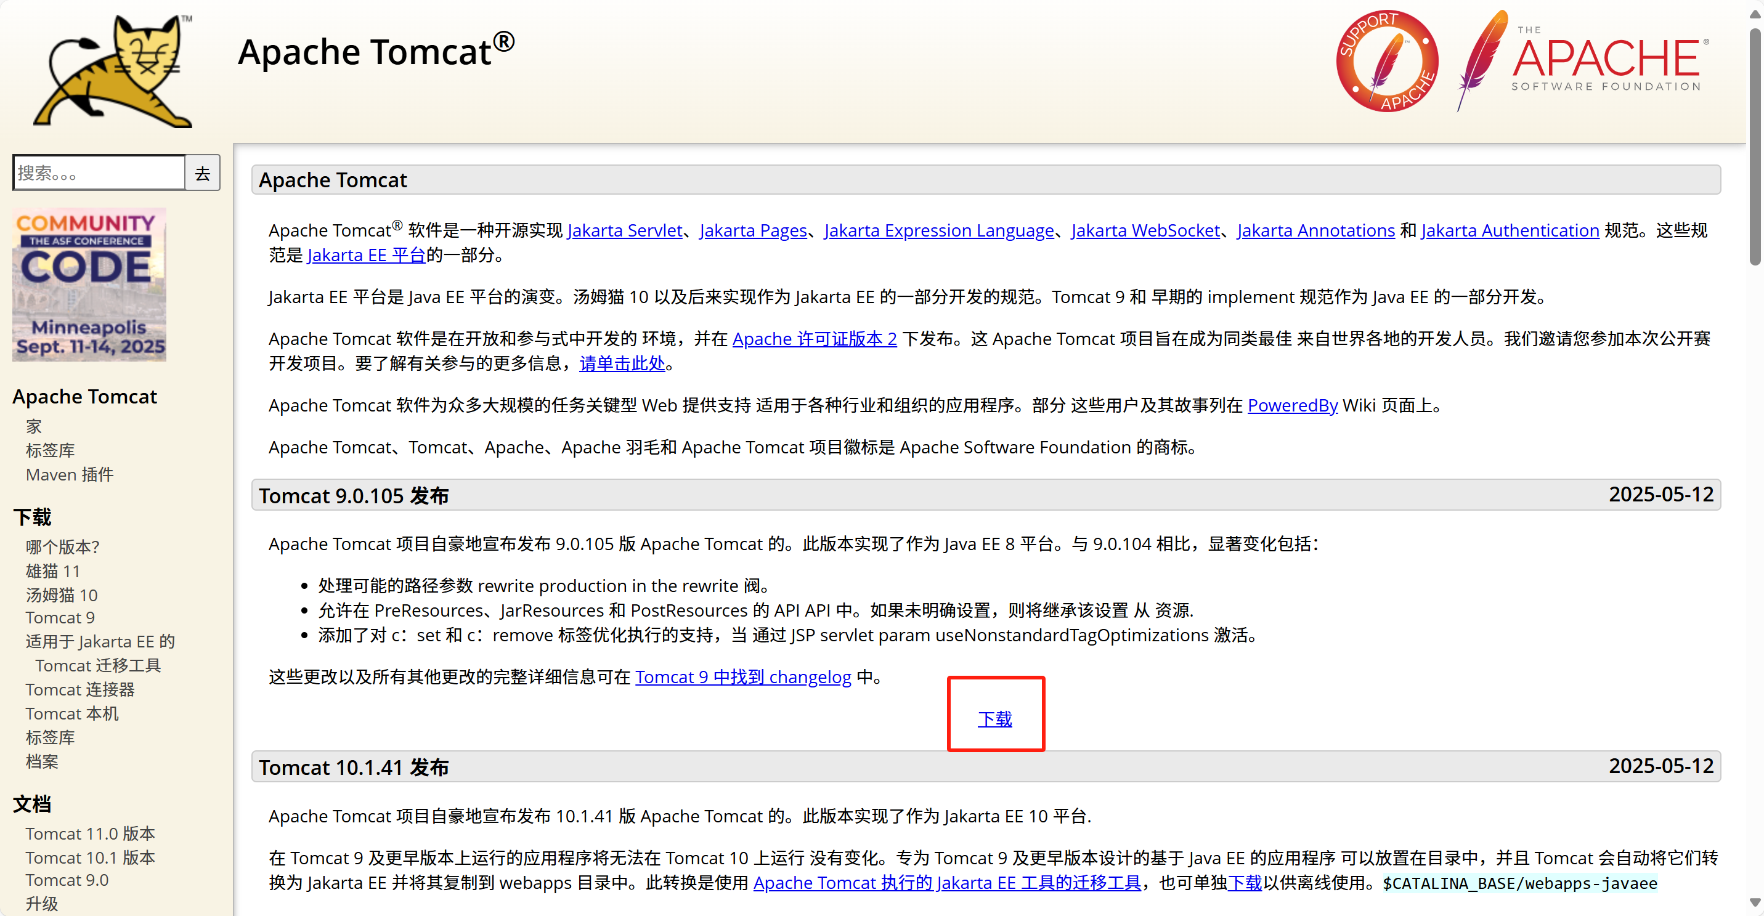Viewport: 1764px width, 916px height.
Task: Select 雄猫 11 in the sidebar
Action: pyautogui.click(x=53, y=571)
